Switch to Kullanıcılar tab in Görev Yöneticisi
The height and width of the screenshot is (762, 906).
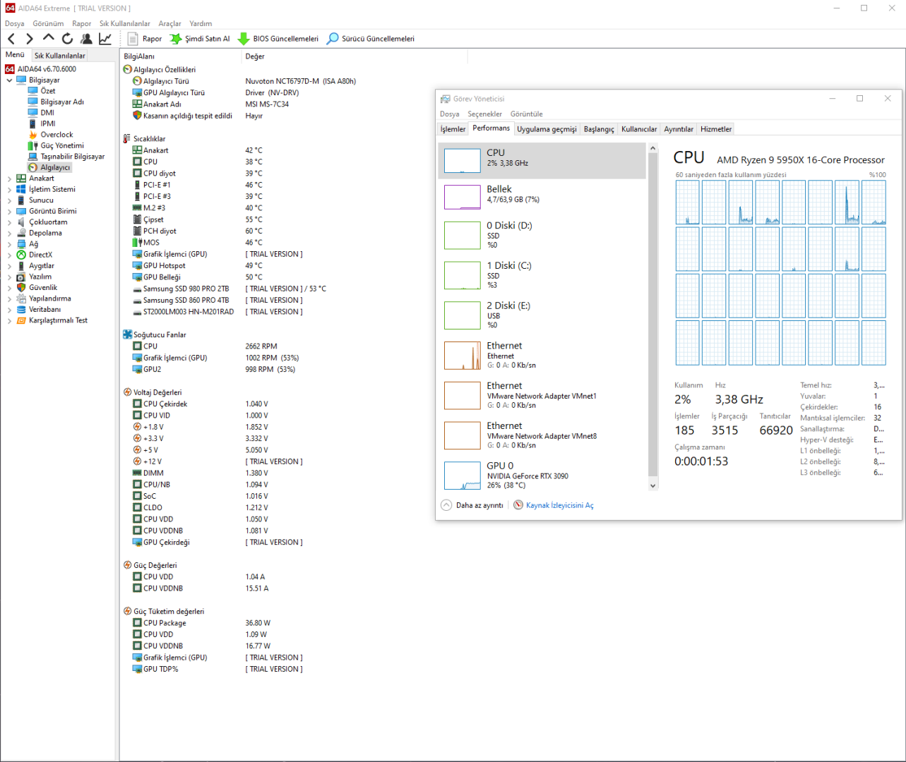[x=639, y=129]
